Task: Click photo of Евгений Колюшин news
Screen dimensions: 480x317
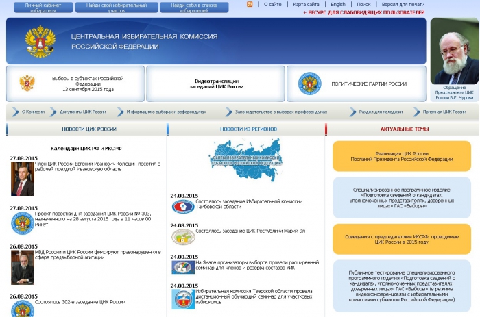Action: click(23, 179)
